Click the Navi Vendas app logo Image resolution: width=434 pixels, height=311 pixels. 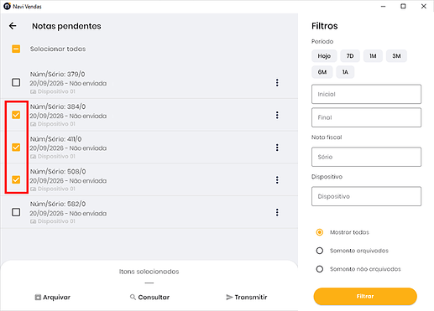(x=7, y=6)
